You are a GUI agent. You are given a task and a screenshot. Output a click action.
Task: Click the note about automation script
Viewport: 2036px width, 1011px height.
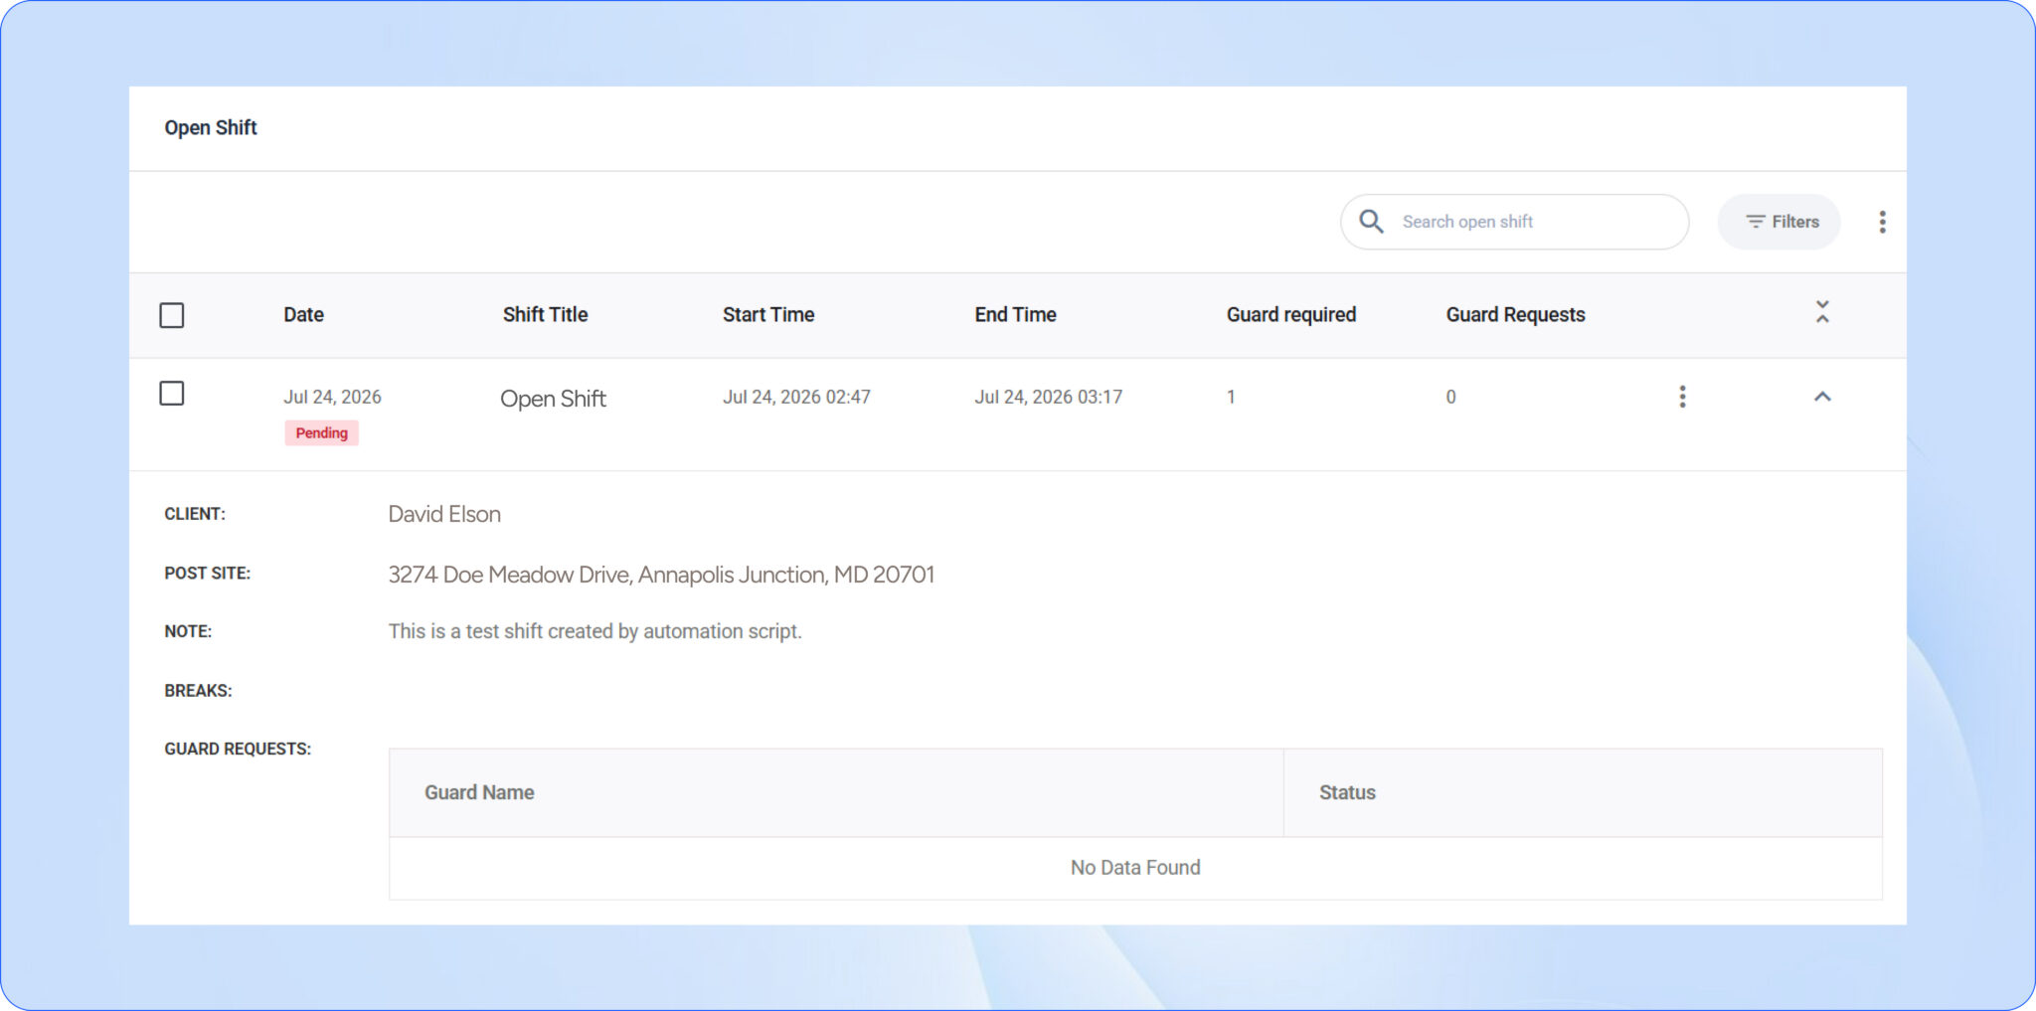(x=594, y=631)
